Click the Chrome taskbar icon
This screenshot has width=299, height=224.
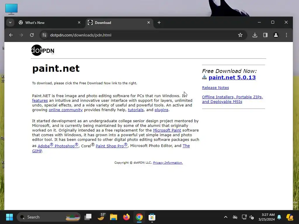pos(139,217)
